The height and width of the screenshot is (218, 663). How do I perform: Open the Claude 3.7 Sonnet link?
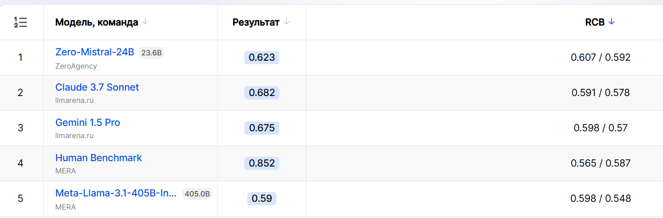pos(97,87)
